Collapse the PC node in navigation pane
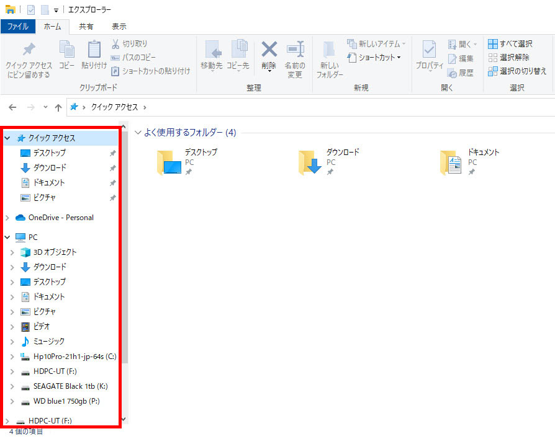This screenshot has width=555, height=439. [7, 237]
